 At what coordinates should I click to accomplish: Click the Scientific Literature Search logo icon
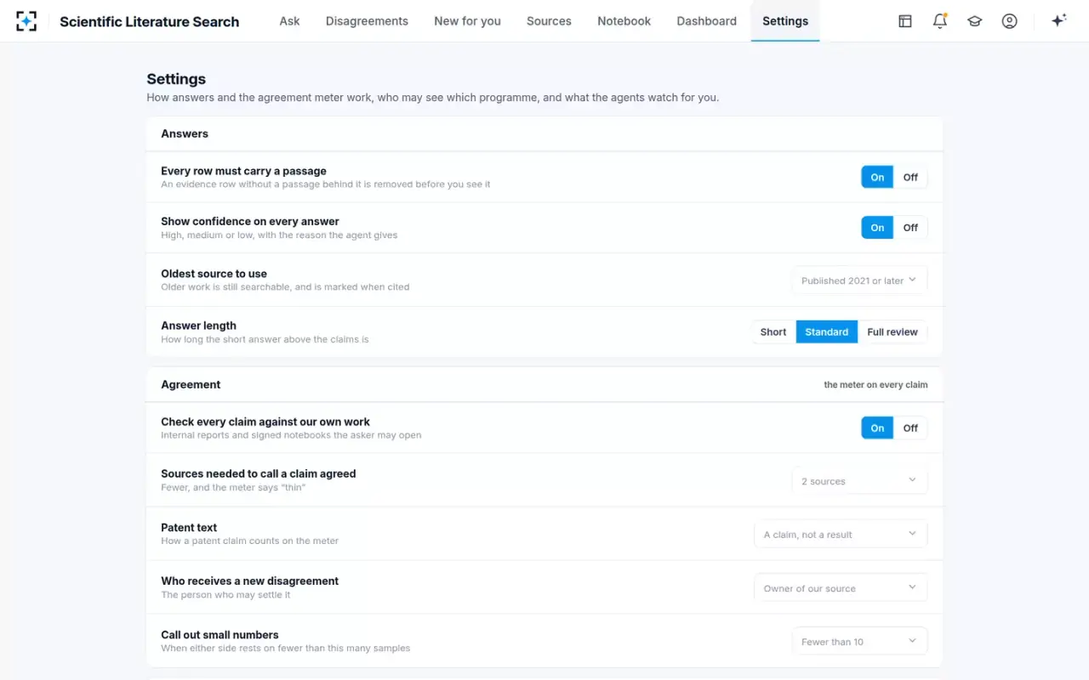tap(26, 21)
